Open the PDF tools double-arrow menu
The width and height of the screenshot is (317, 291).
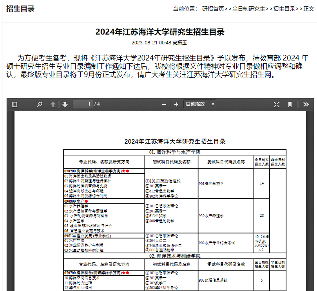pos(306,104)
